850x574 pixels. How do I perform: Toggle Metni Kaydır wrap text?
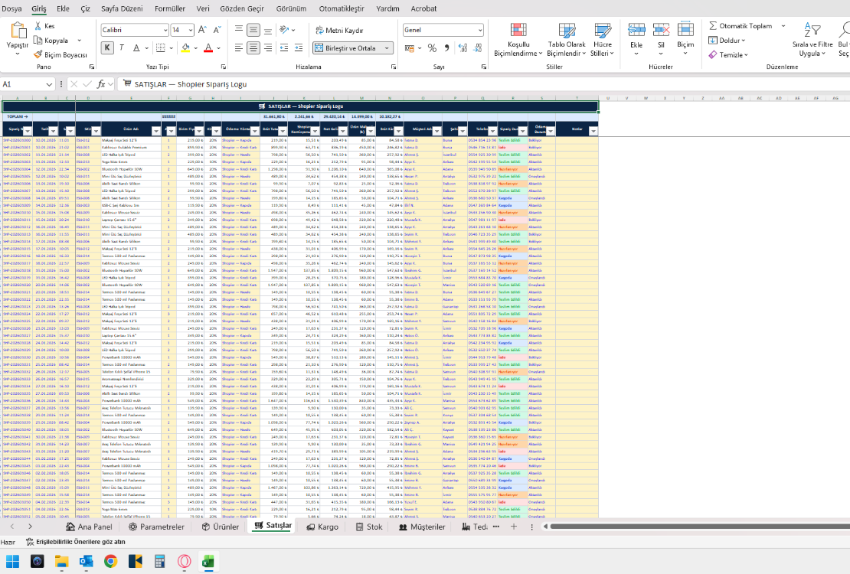pos(339,31)
